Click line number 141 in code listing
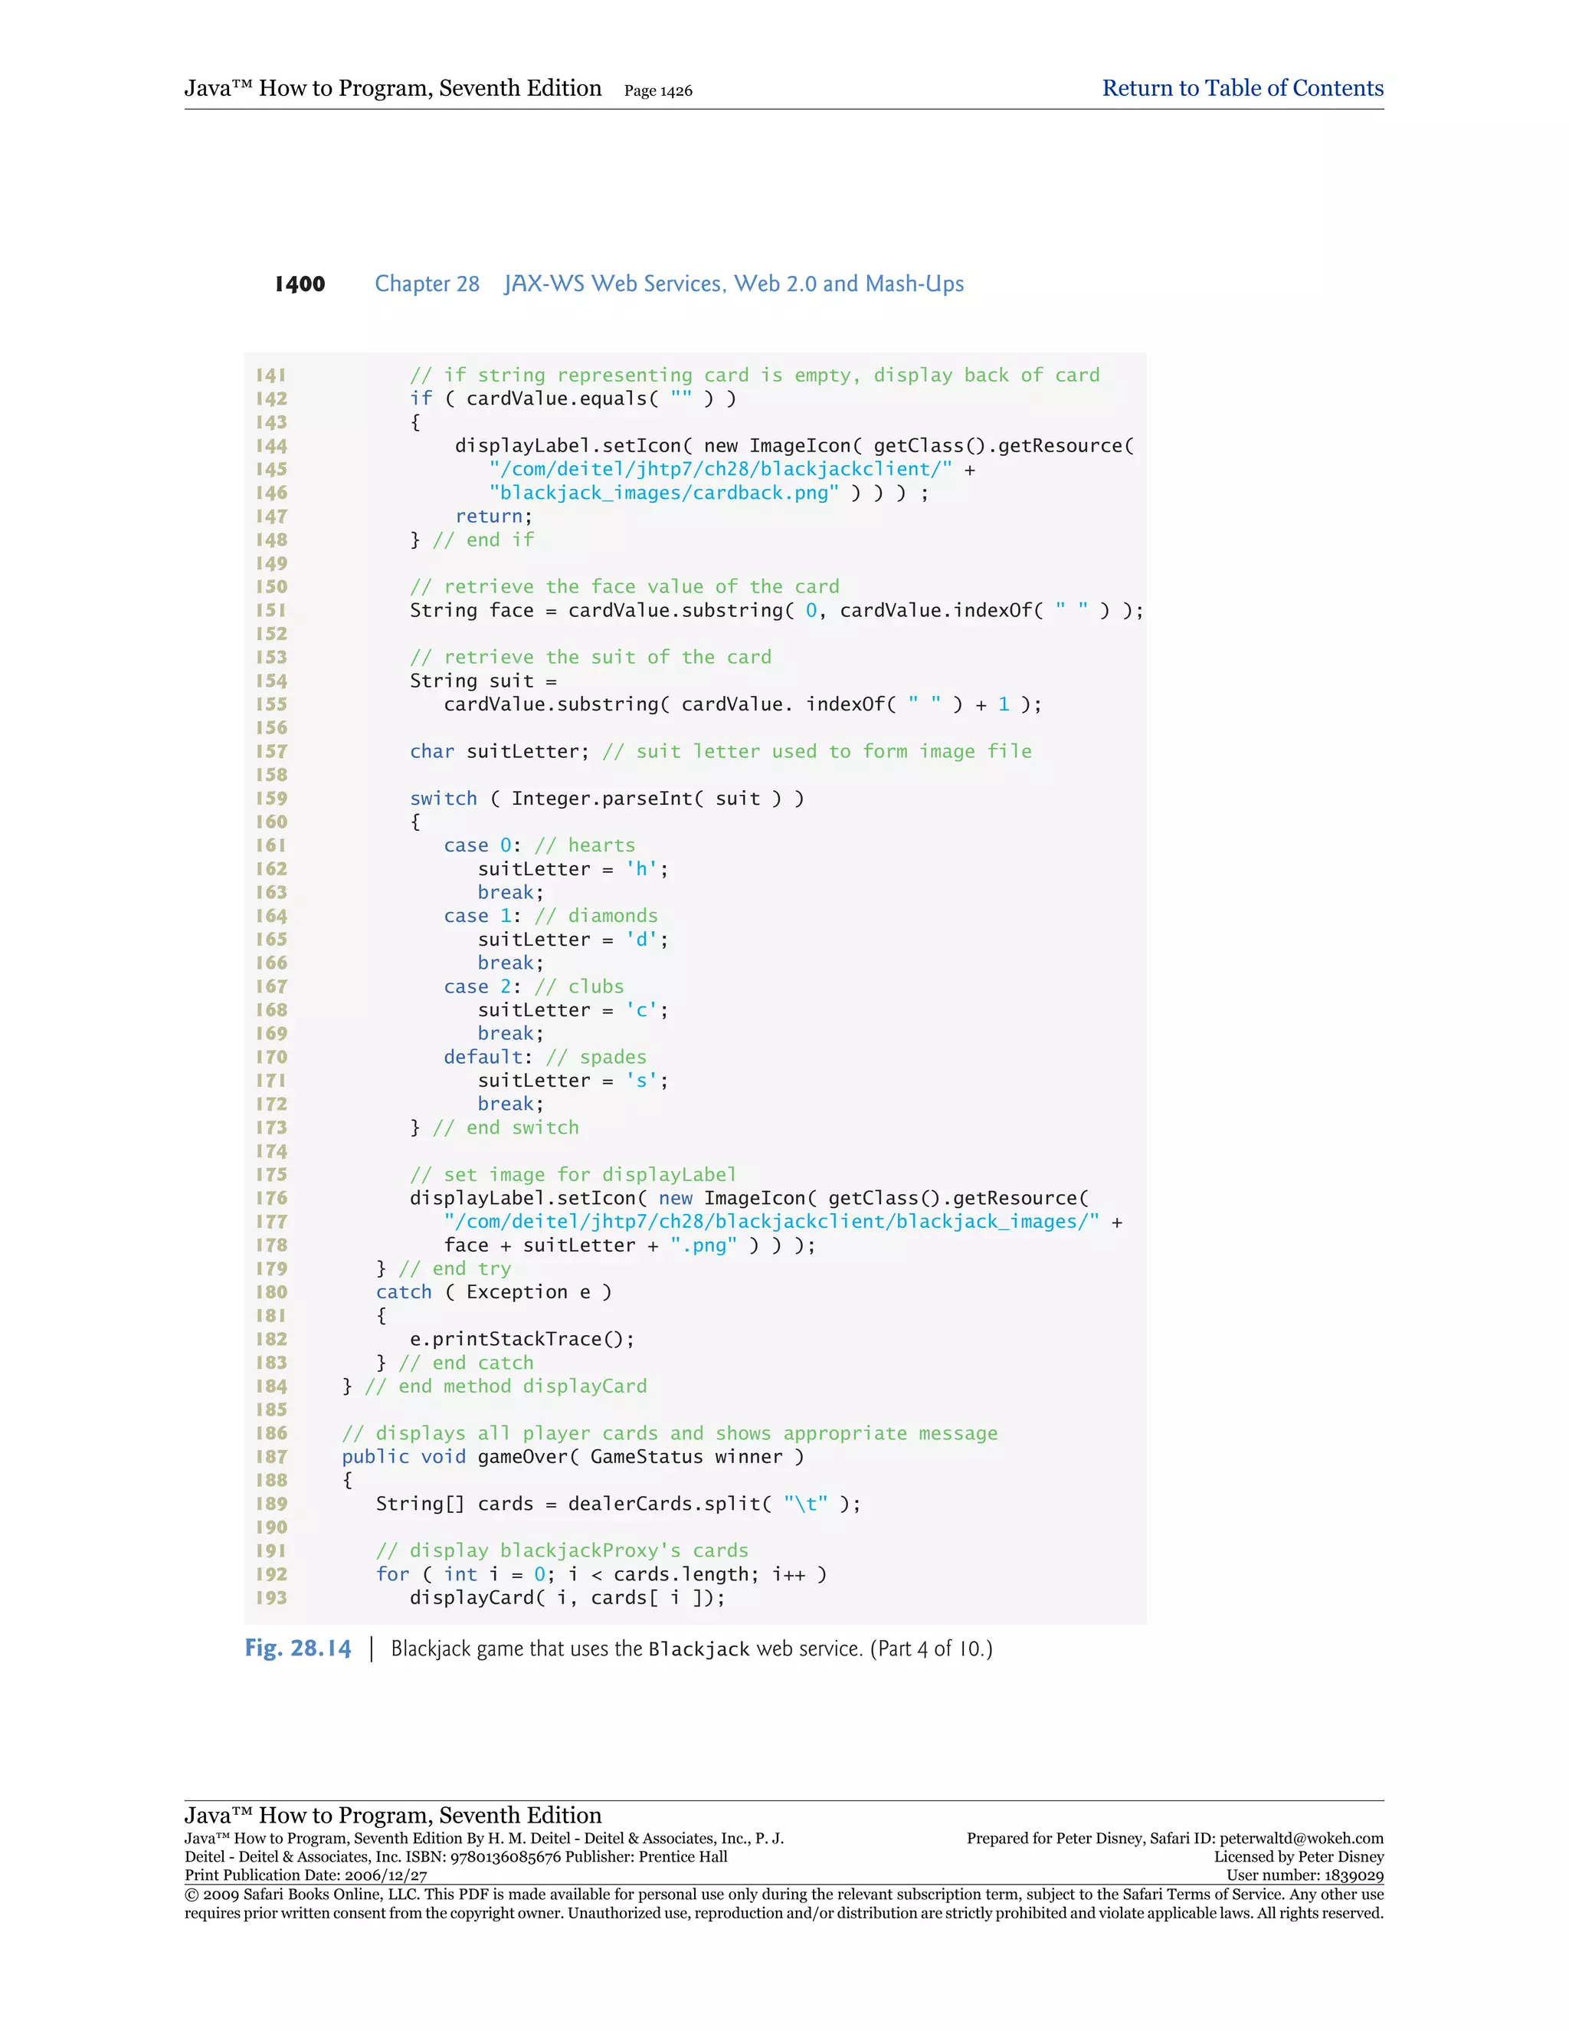The height and width of the screenshot is (2031, 1569). [x=271, y=375]
